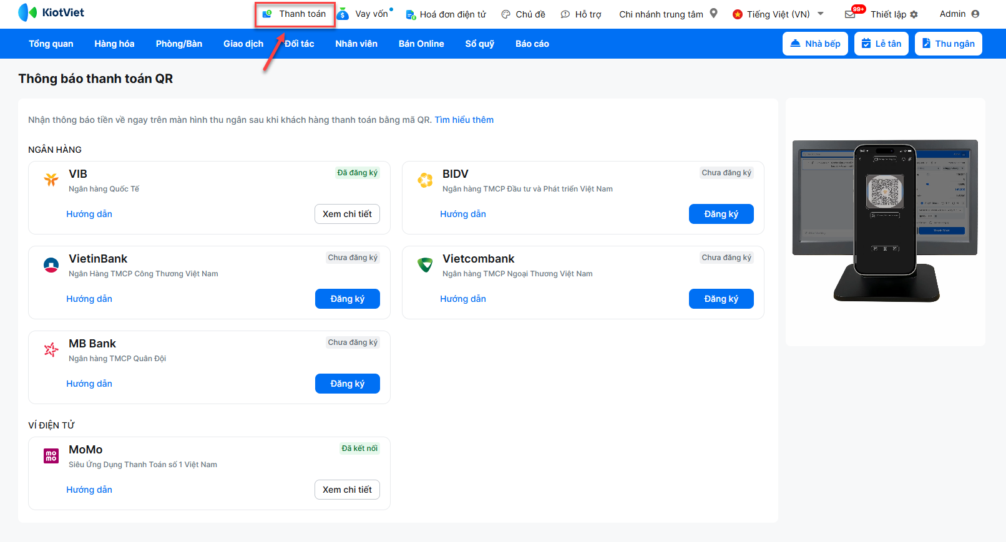Open the Nhân viên menu
The image size is (1006, 542).
(356, 44)
